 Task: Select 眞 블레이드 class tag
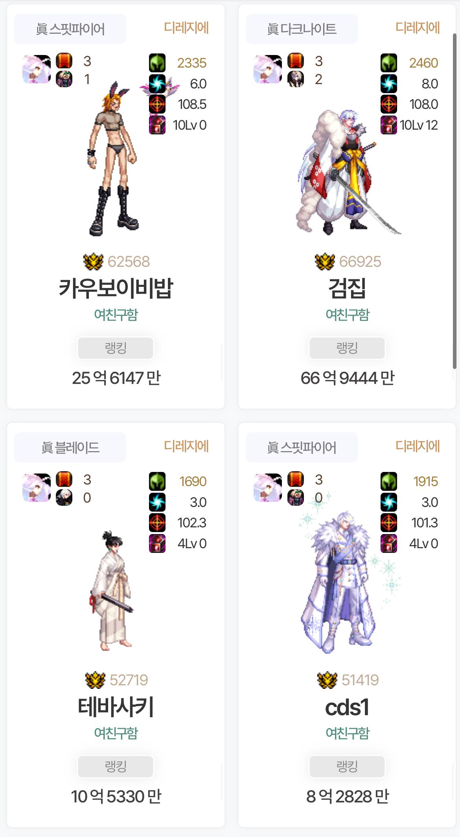[70, 448]
